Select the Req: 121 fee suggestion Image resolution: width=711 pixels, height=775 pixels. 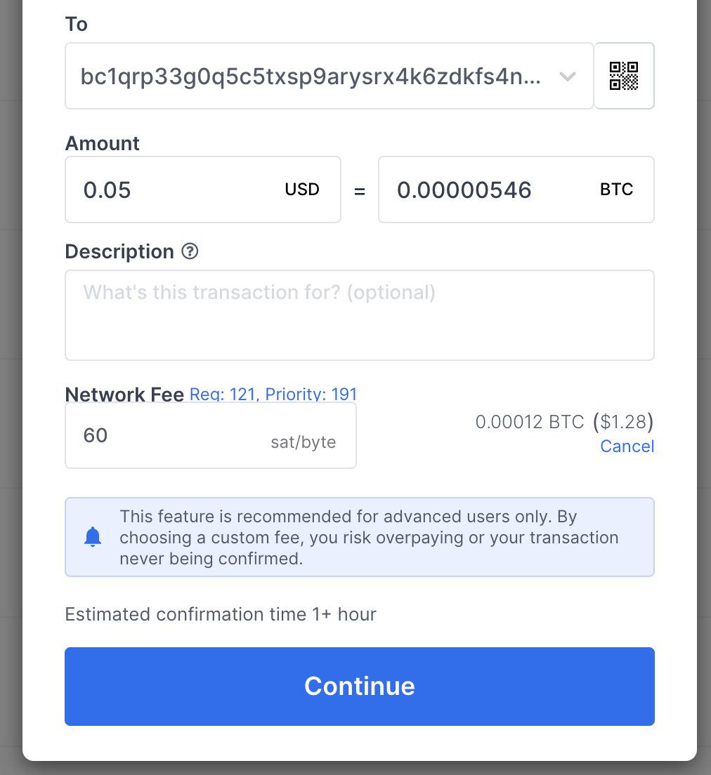pos(223,395)
